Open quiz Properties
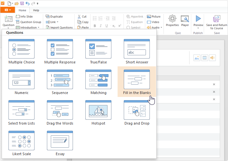The height and width of the screenshot is (161, 228). tap(172, 21)
